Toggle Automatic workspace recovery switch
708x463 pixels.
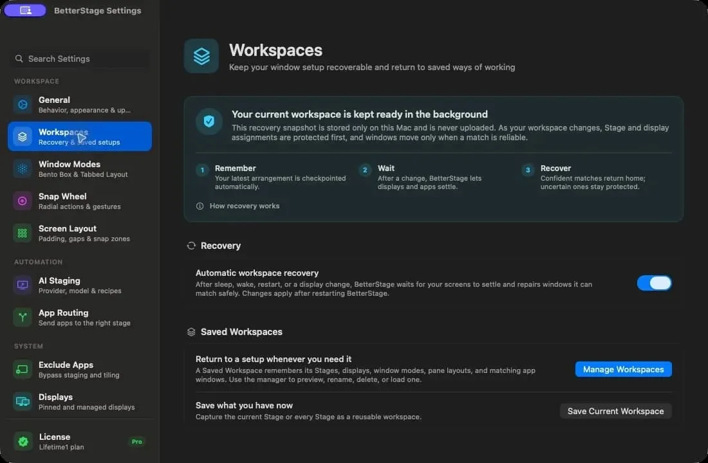point(655,283)
